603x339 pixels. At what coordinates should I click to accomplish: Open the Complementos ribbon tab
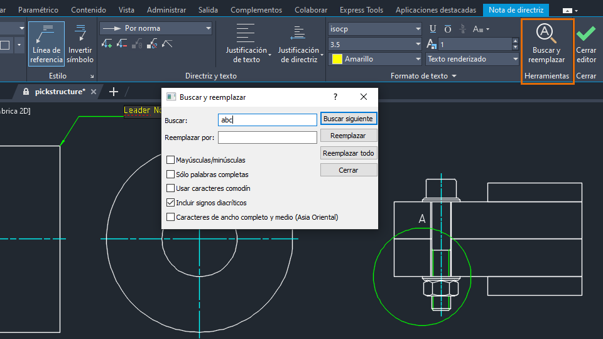(256, 10)
